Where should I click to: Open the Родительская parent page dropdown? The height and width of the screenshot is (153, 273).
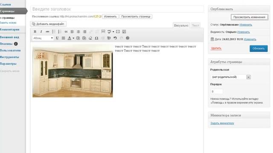pyautogui.click(x=230, y=77)
